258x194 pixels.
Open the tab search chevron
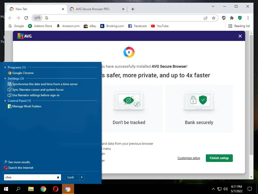[213, 6]
